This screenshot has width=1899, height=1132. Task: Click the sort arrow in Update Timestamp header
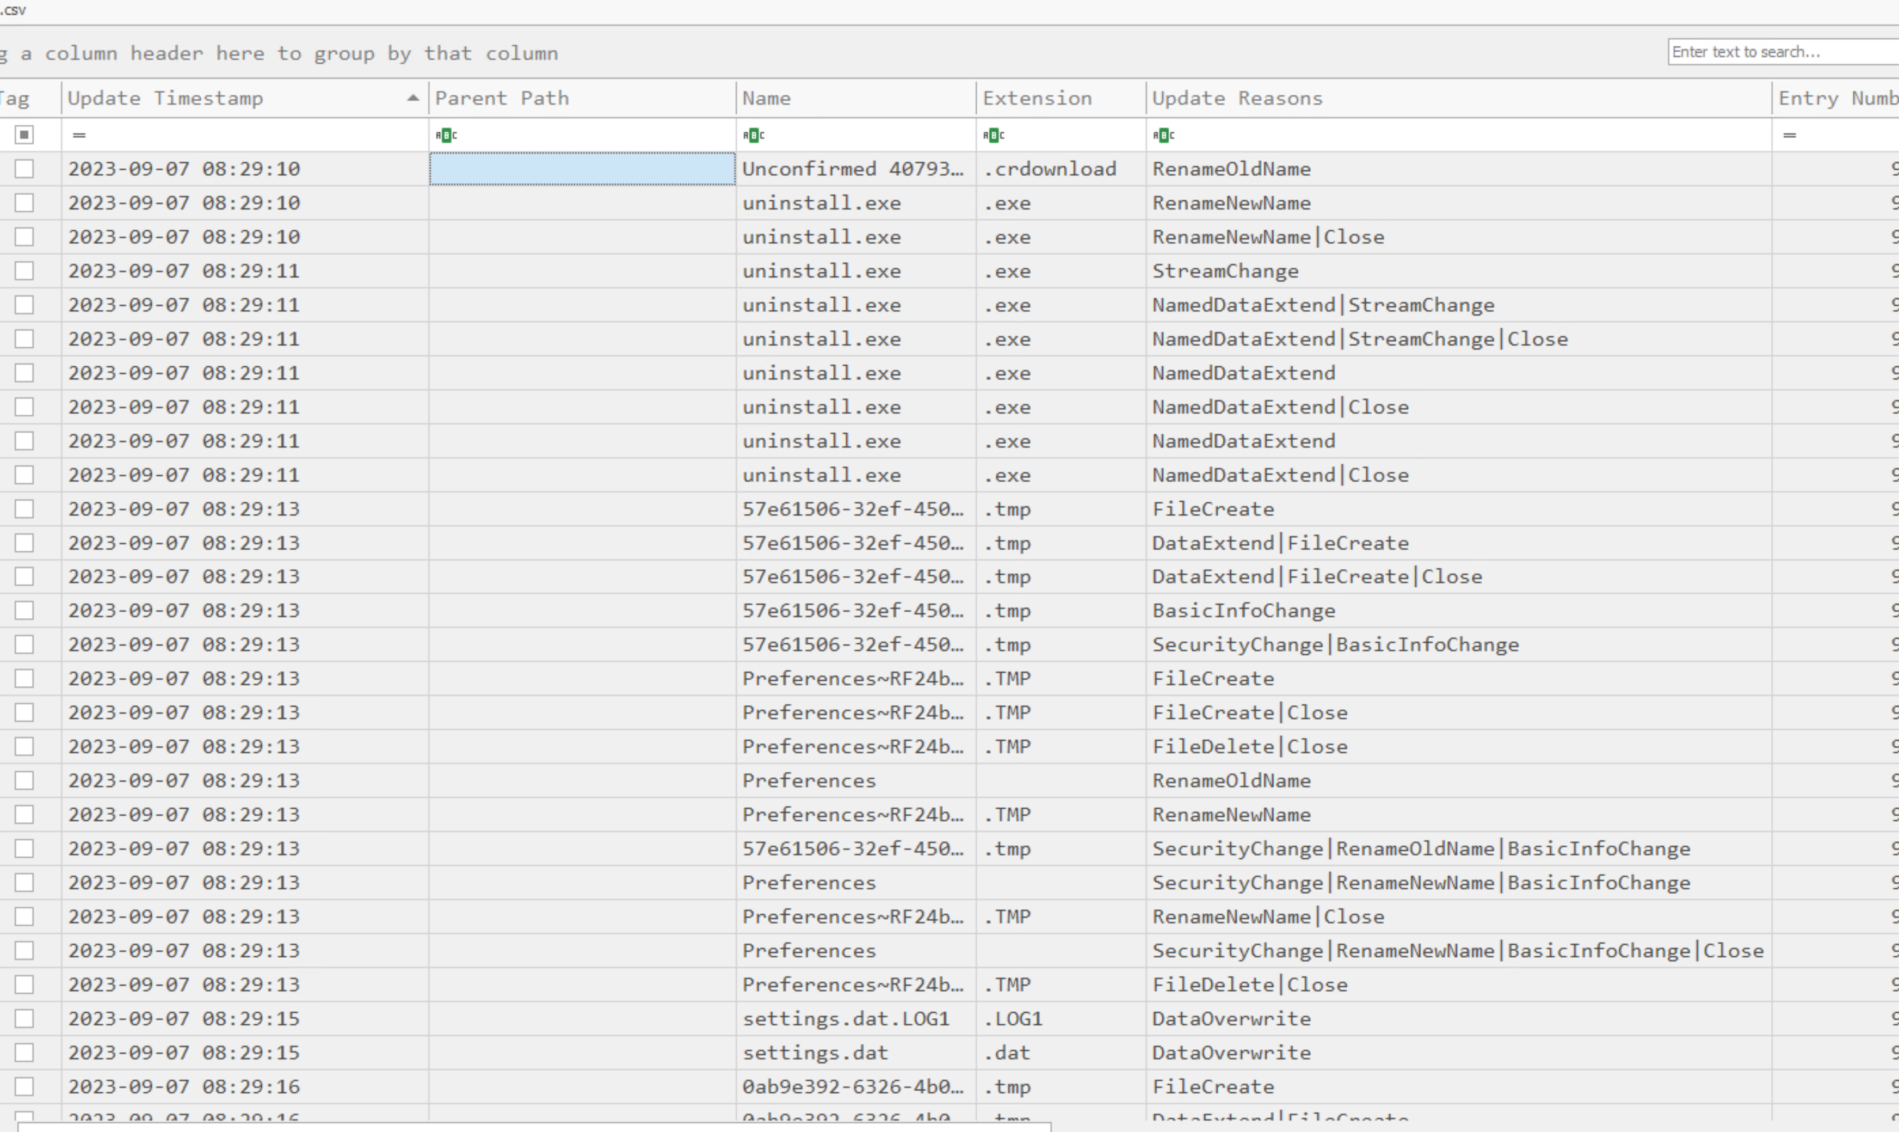pos(412,97)
